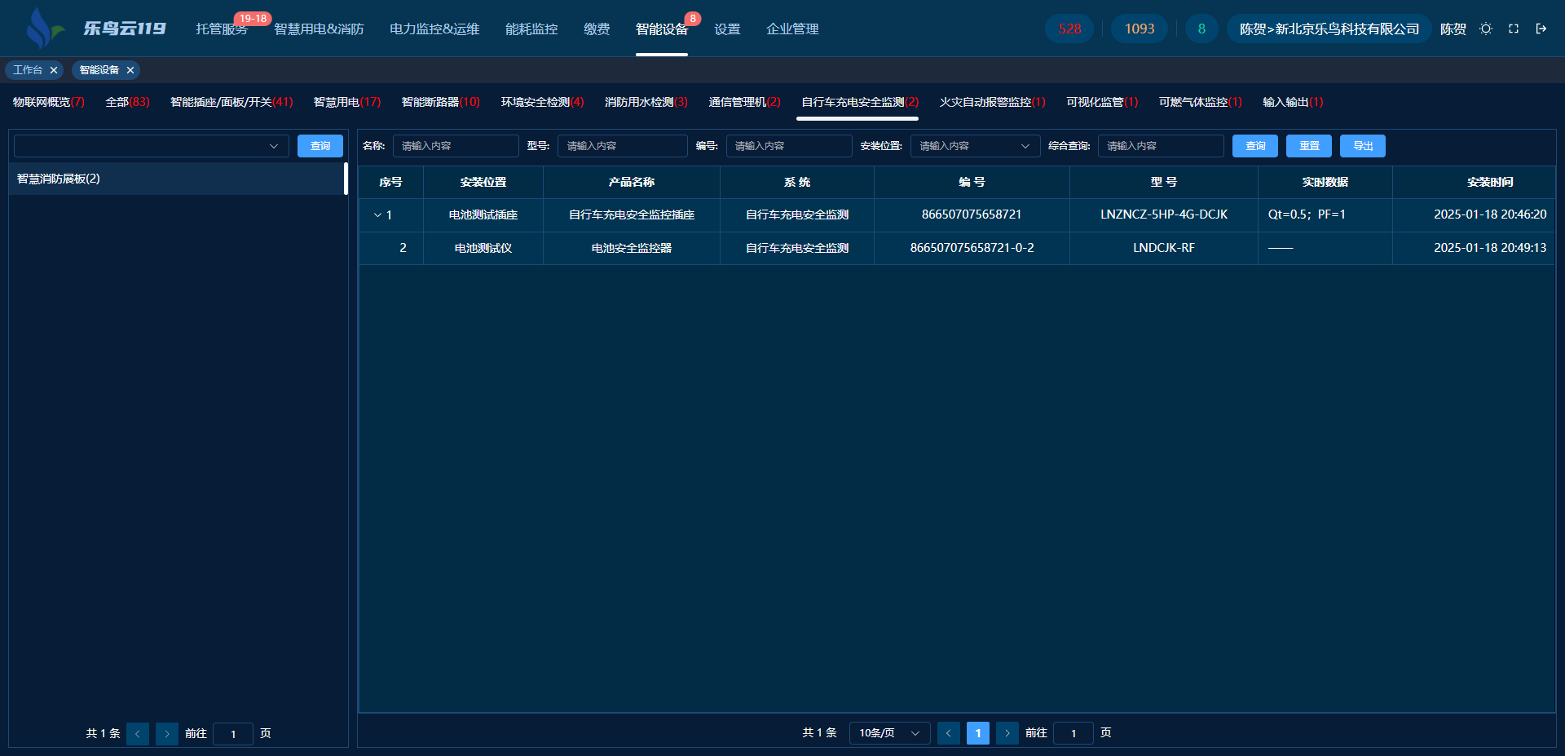Select page 1 in main pagination
This screenshot has width=1565, height=756.
[978, 733]
